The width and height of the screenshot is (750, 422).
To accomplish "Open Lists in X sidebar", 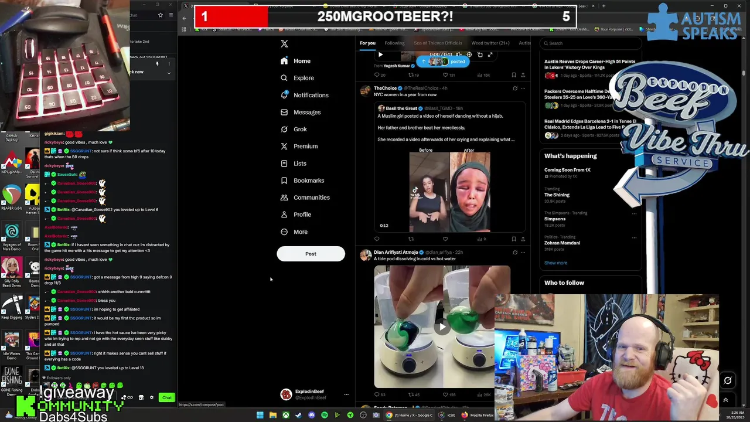I will point(294,164).
